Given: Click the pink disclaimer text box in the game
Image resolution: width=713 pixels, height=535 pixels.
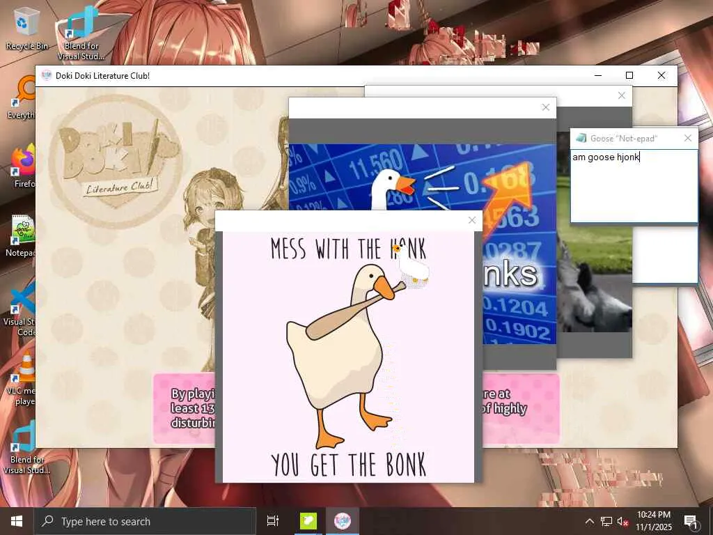Looking at the screenshot, I should (184, 408).
